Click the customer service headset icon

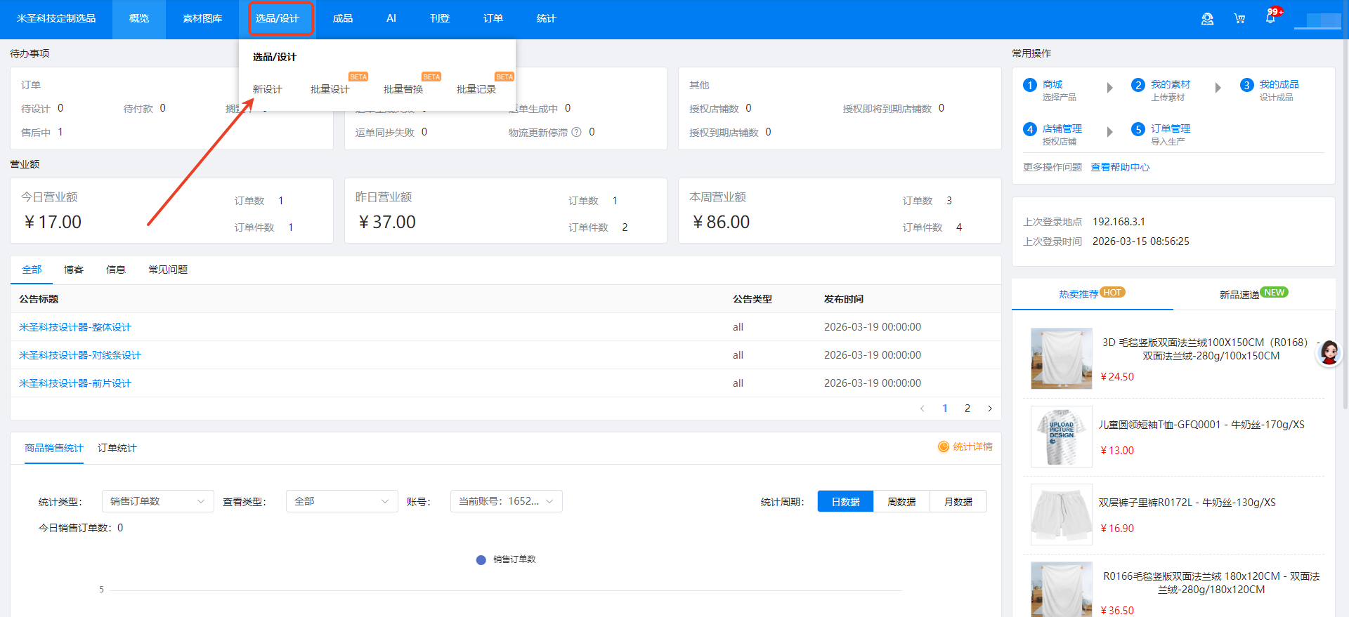pyautogui.click(x=1207, y=19)
